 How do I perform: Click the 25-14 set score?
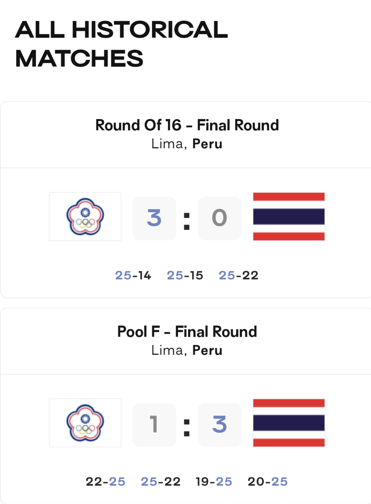[x=133, y=275]
